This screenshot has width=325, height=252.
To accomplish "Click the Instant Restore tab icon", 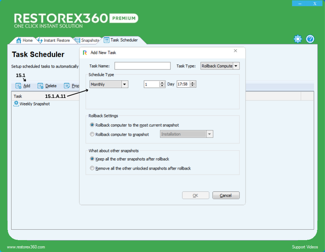I will pyautogui.click(x=40, y=40).
